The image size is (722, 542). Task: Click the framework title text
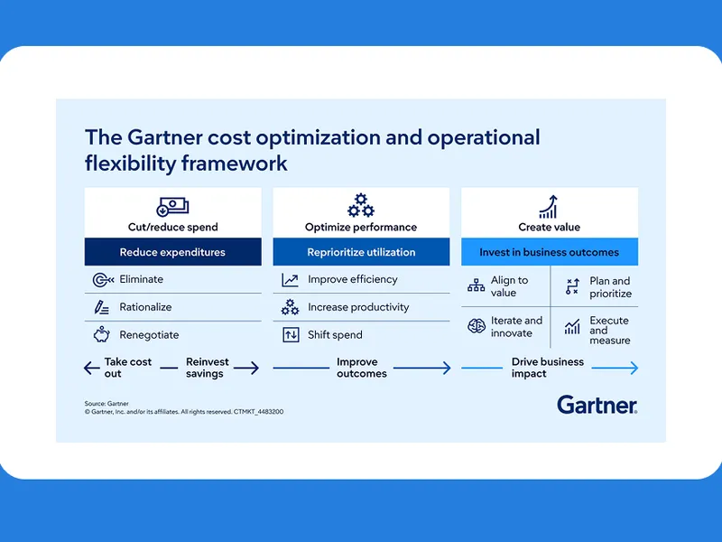[x=312, y=150]
